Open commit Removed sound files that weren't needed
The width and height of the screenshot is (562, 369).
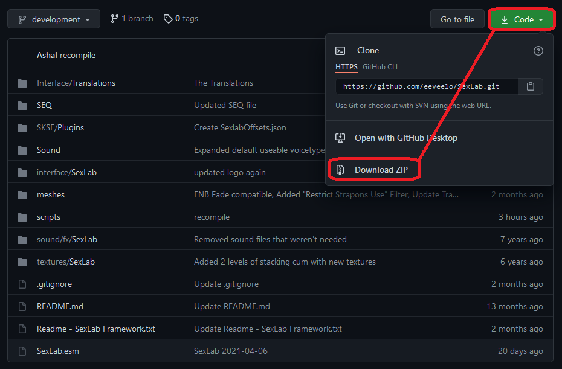270,239
